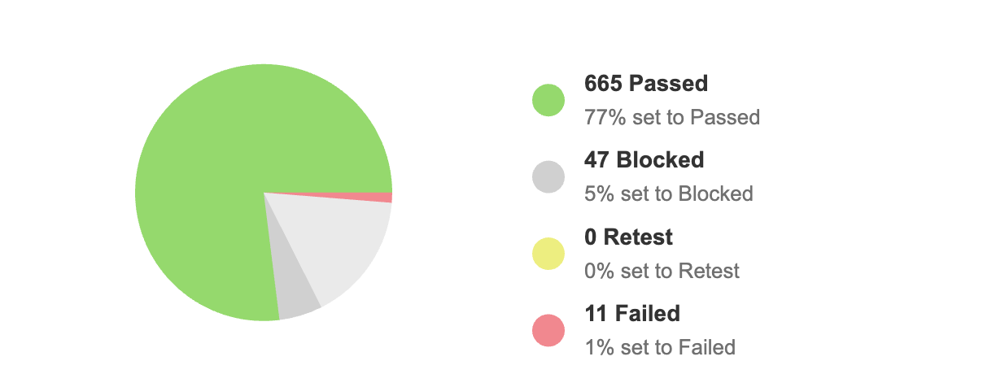
Task: Click the number 665 in the legend
Action: [x=604, y=83]
